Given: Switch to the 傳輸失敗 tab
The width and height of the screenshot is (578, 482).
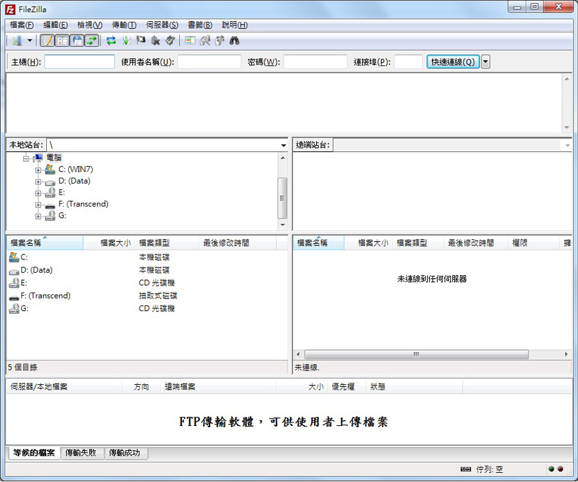Looking at the screenshot, I should (x=82, y=453).
